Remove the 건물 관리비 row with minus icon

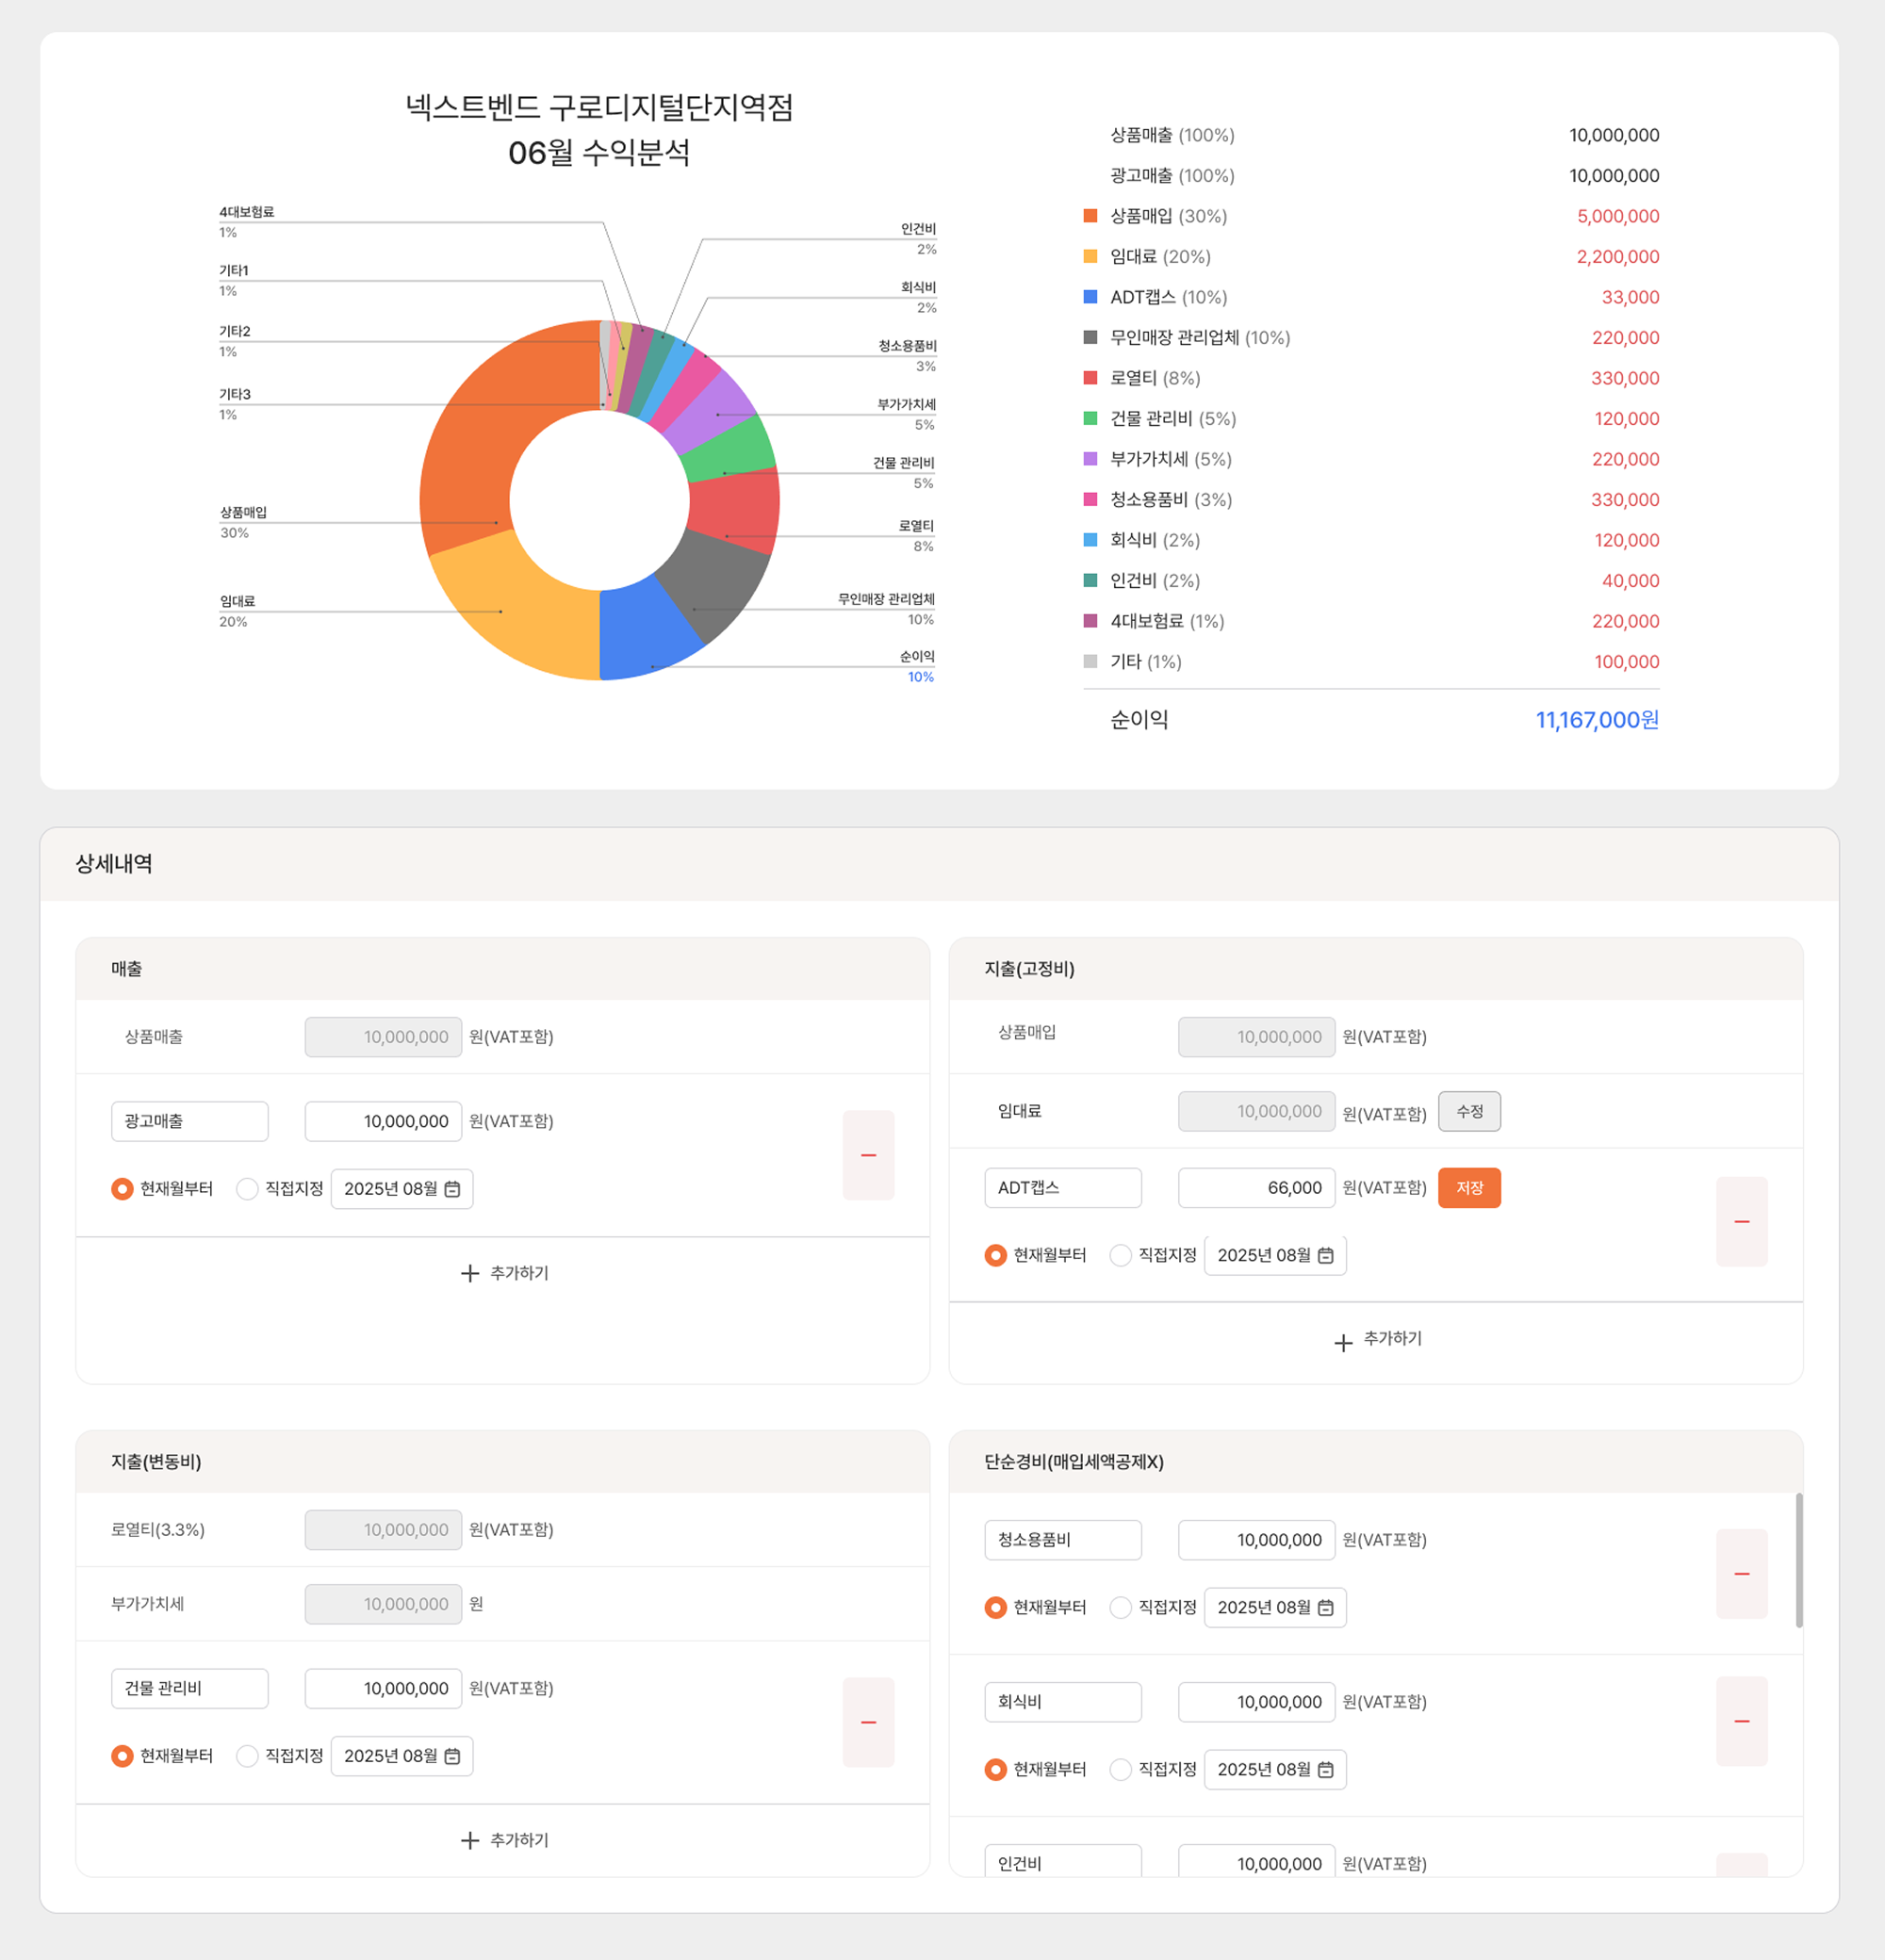(868, 1722)
